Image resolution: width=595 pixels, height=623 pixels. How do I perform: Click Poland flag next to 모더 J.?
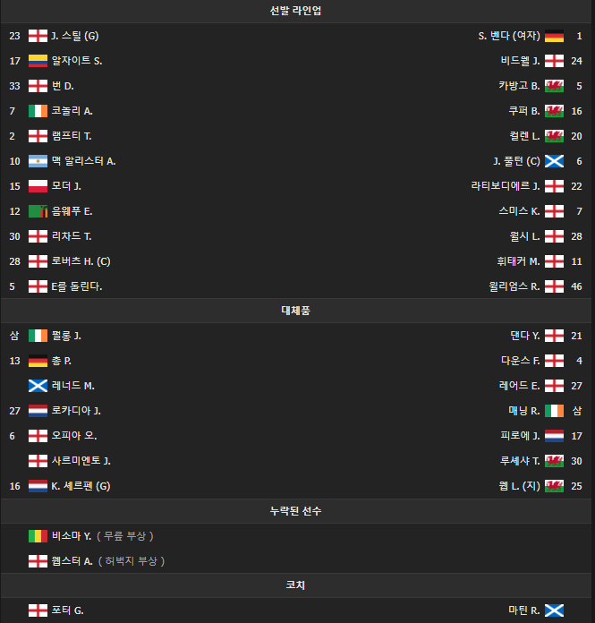38,186
